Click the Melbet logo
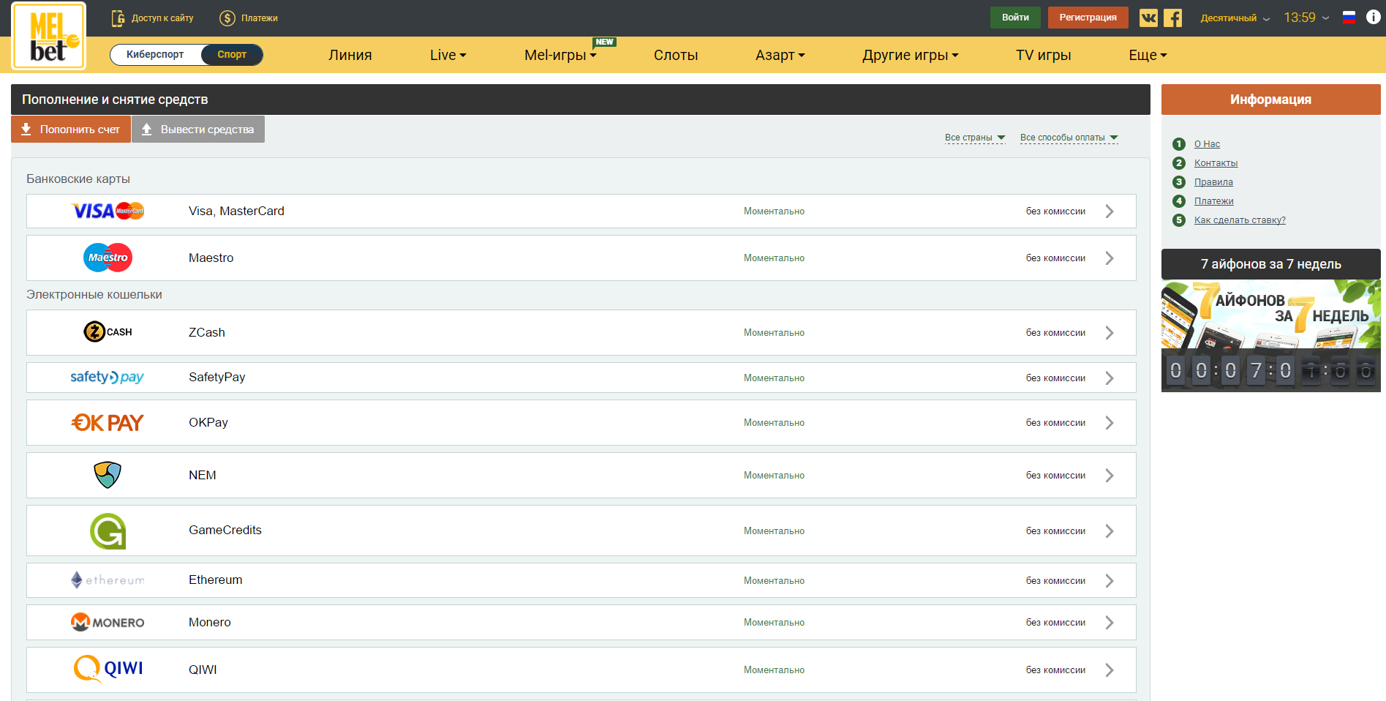Image resolution: width=1386 pixels, height=701 pixels. point(48,36)
